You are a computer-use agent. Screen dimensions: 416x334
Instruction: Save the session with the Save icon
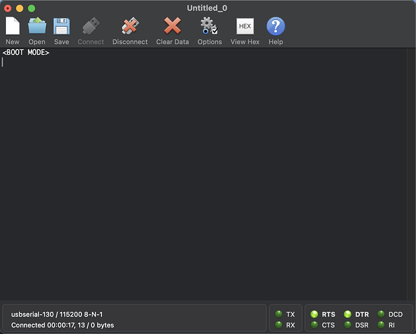[61, 27]
